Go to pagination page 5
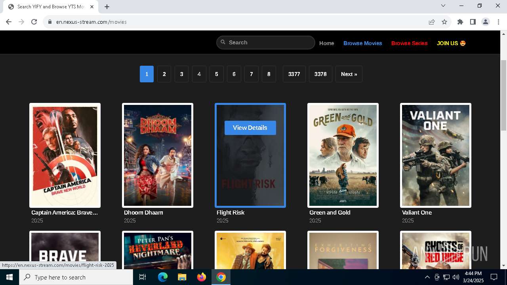This screenshot has height=285, width=507. (216, 74)
